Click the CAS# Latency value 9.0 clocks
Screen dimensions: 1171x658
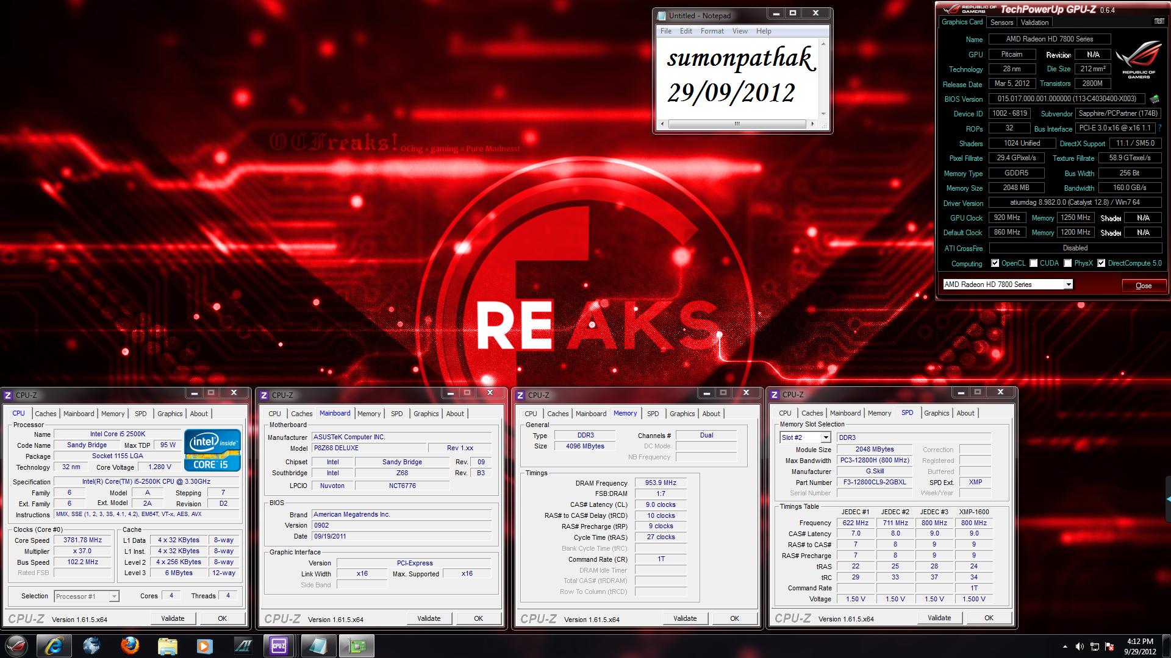coord(661,504)
